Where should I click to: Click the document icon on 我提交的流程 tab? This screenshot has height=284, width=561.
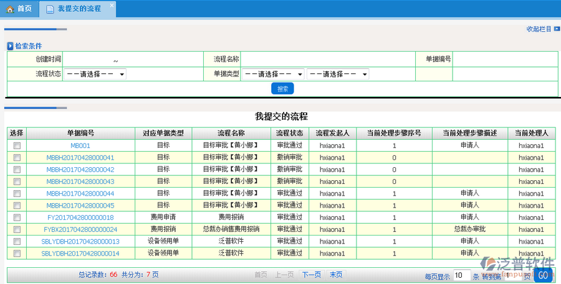(50, 9)
